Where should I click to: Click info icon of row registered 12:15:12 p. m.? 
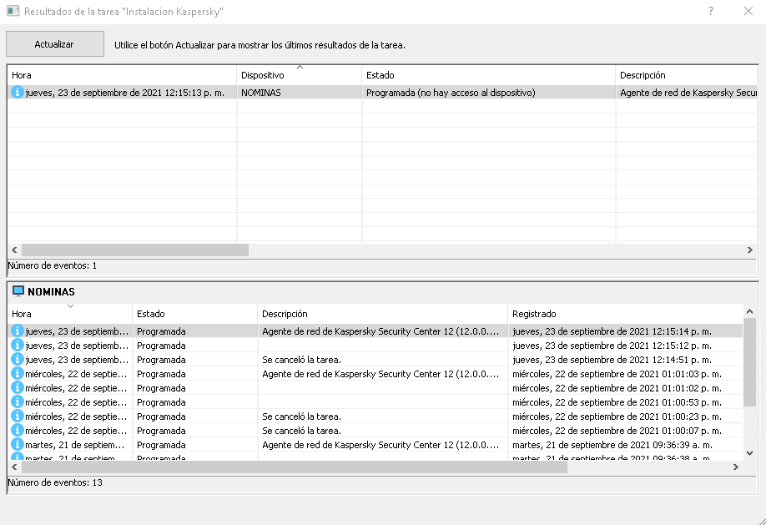pyautogui.click(x=17, y=345)
